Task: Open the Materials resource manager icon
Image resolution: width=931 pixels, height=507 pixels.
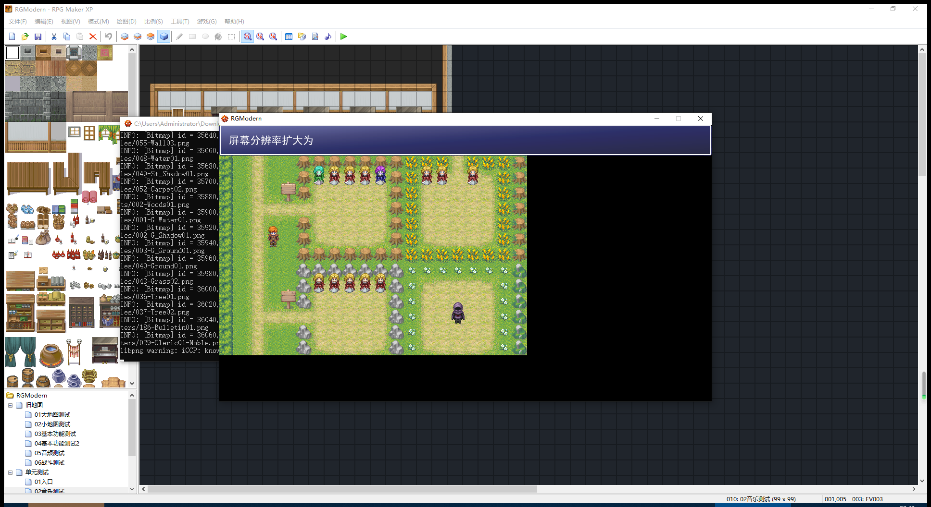Action: (302, 36)
